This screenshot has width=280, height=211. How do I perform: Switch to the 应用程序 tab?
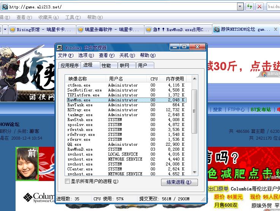pyautogui.click(x=70, y=65)
